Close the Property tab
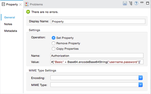The image size is (151, 94). click(20, 4)
